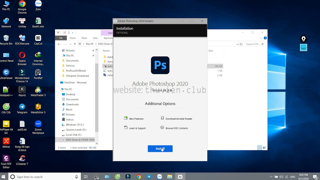Open New Features option icon
The width and height of the screenshot is (320, 180).
126,118
